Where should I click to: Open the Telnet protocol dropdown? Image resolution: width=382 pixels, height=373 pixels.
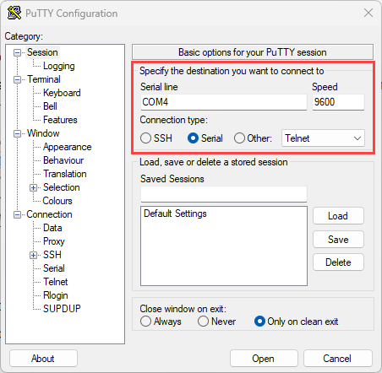click(x=323, y=138)
